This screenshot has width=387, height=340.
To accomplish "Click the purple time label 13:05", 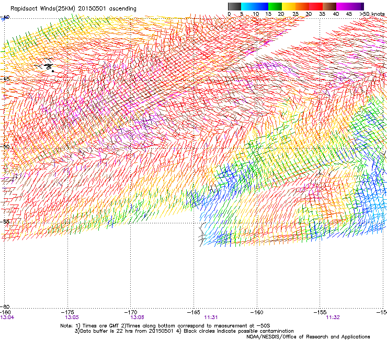I will coord(72,318).
